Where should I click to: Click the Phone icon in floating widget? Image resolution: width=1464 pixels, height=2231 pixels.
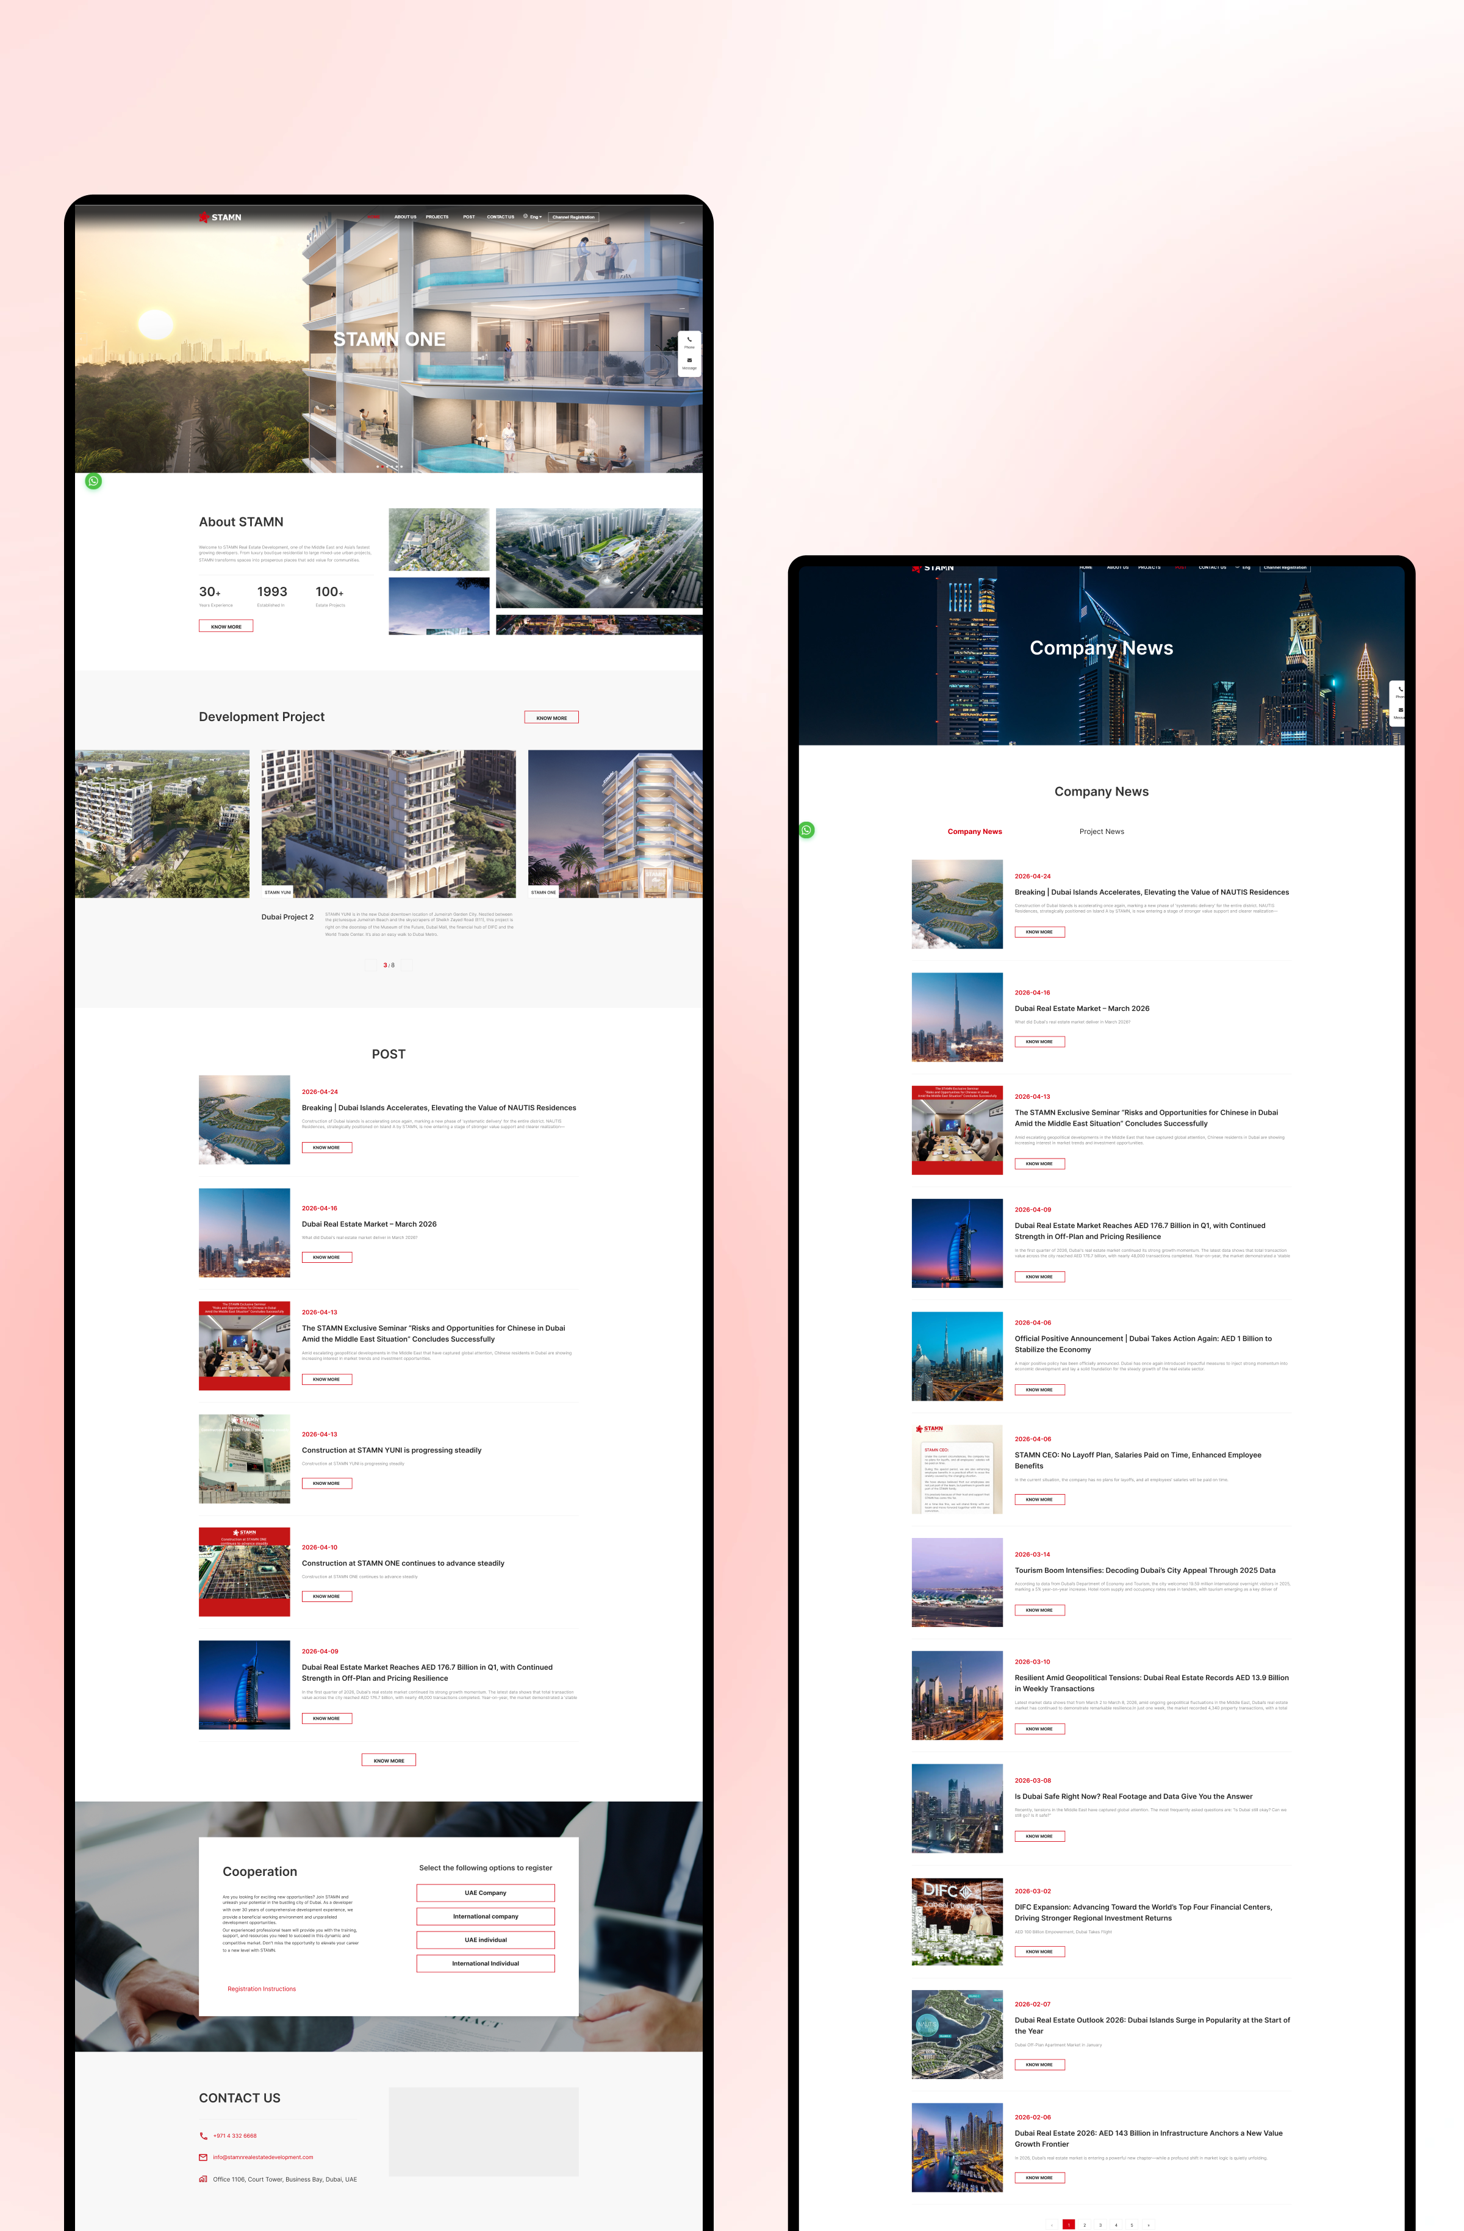689,340
